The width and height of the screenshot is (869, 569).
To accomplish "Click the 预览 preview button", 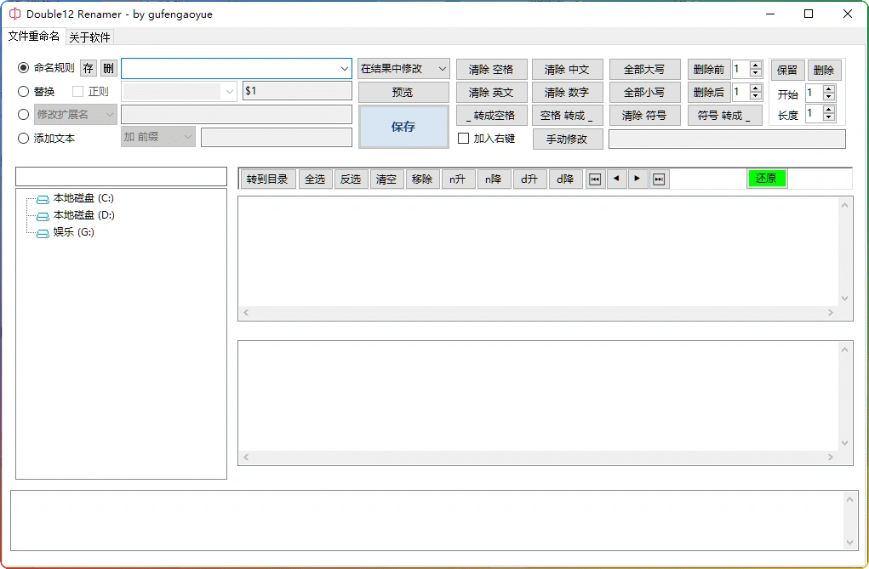I will click(403, 91).
